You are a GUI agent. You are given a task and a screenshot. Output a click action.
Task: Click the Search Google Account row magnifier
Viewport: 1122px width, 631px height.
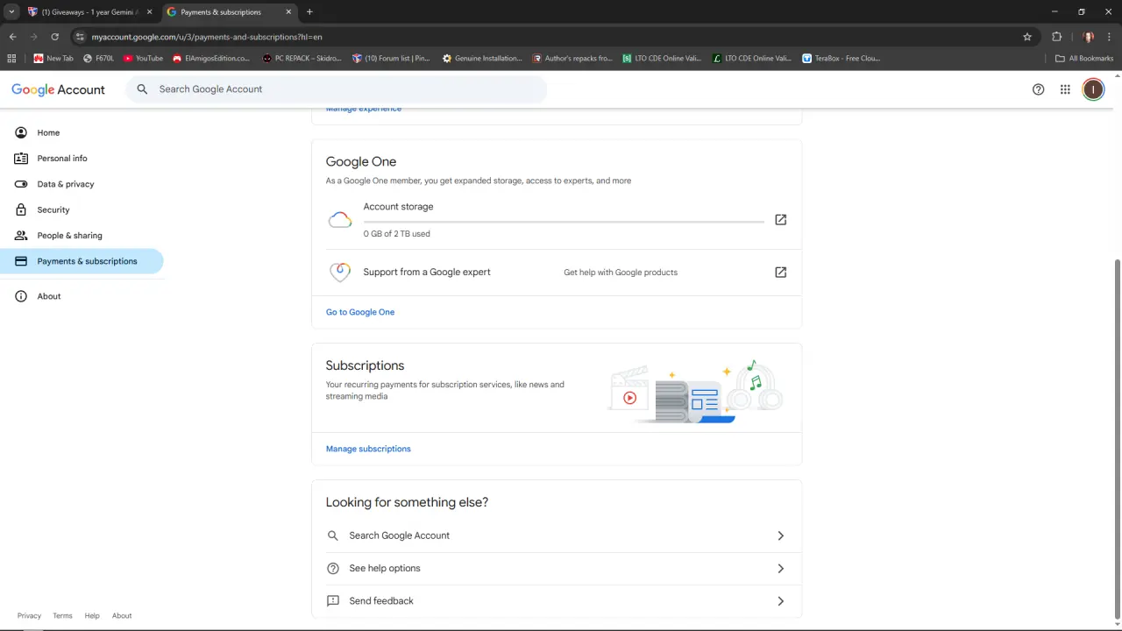tap(333, 535)
